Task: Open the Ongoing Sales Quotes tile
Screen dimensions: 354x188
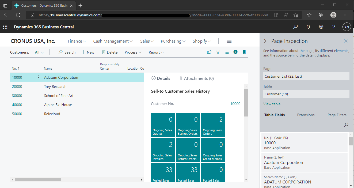Action: pyautogui.click(x=163, y=125)
